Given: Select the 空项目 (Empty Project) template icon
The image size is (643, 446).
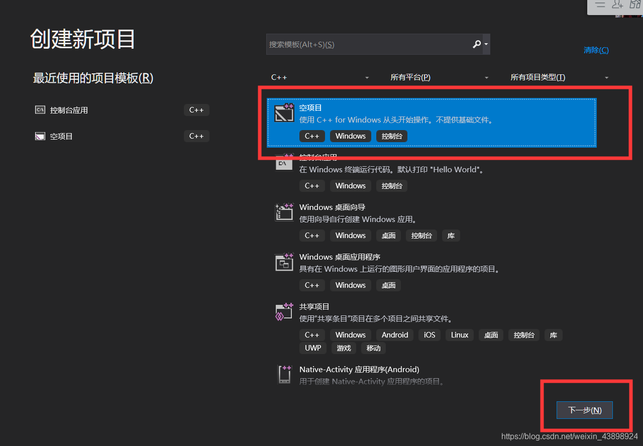Looking at the screenshot, I should (284, 113).
